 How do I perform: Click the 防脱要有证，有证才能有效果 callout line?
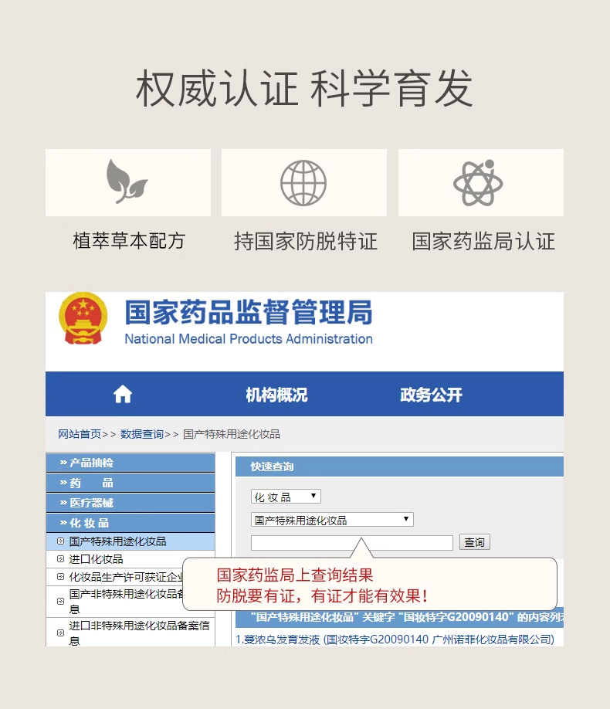coord(322,596)
